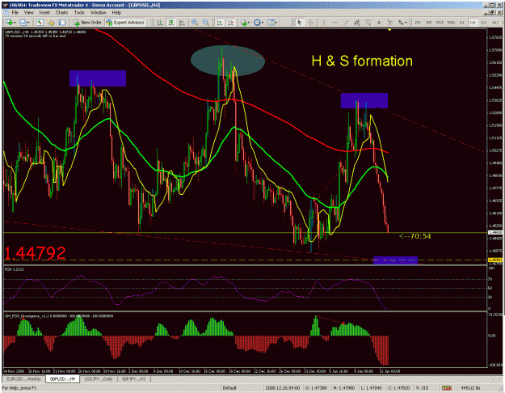
Task: Switch to M1 timeframe
Action: [x=418, y=23]
